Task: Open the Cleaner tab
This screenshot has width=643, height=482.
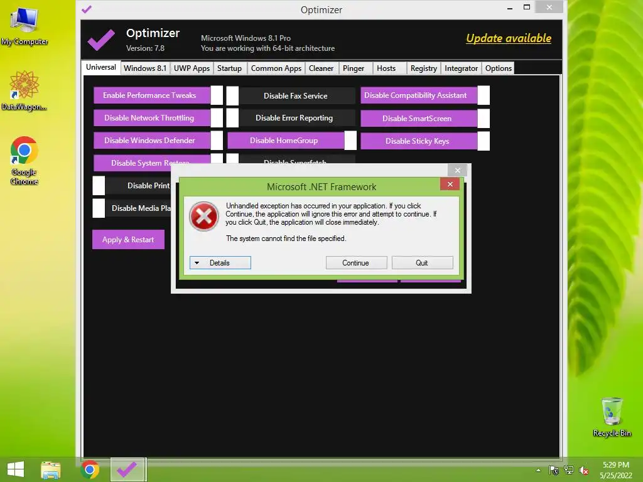Action: 321,68
